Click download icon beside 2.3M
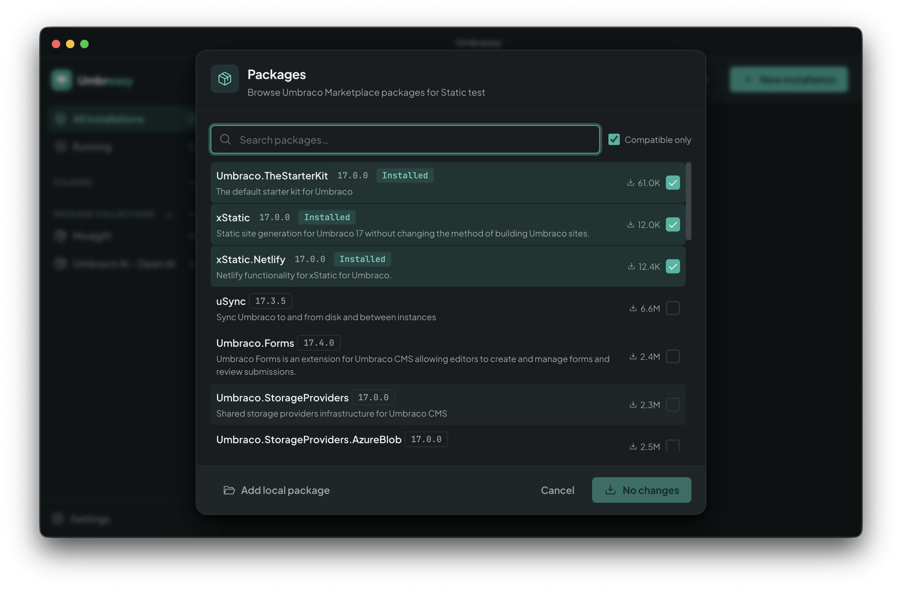Viewport: 902px width, 590px height. click(633, 405)
